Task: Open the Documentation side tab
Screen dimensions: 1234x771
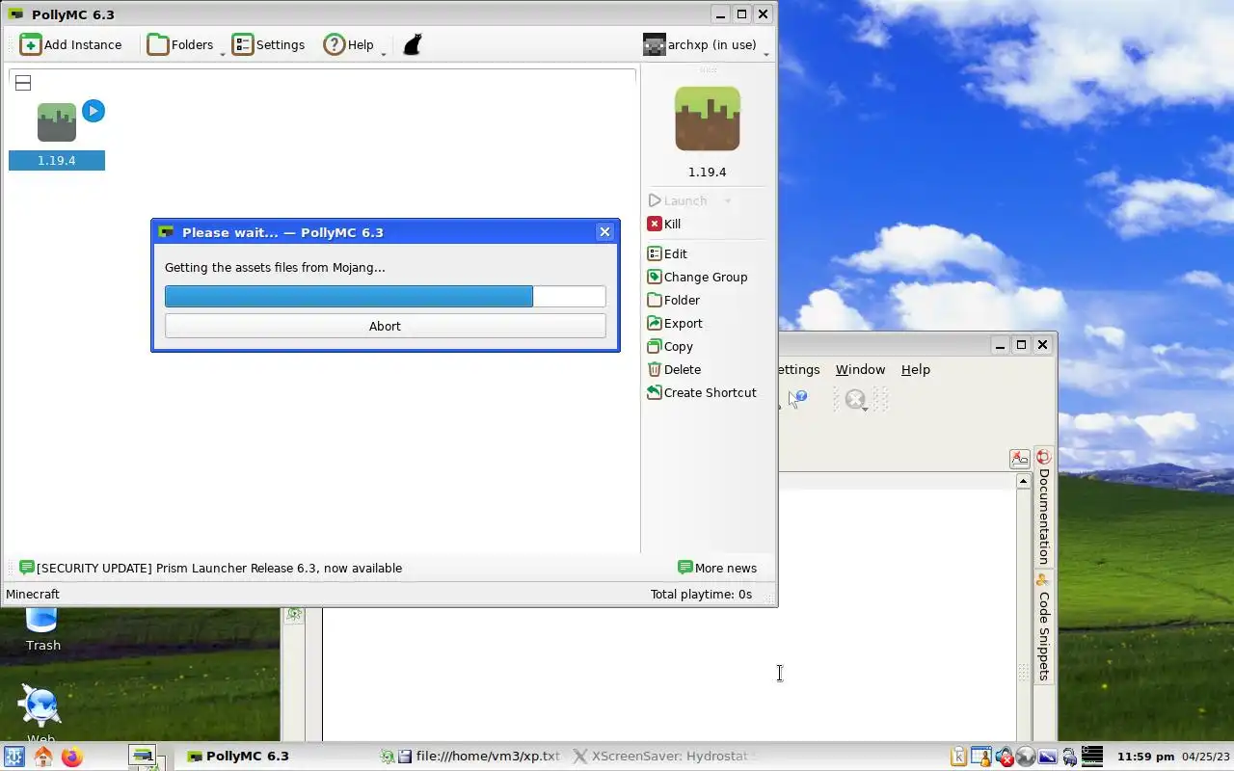Action: 1043,507
